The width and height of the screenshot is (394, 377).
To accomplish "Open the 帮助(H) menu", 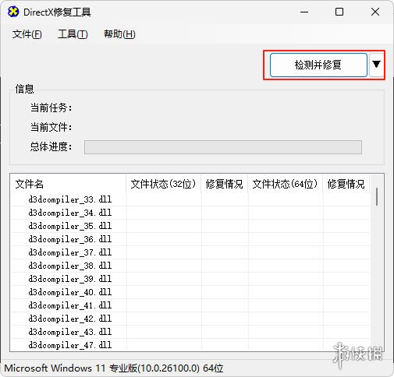I will click(x=119, y=34).
